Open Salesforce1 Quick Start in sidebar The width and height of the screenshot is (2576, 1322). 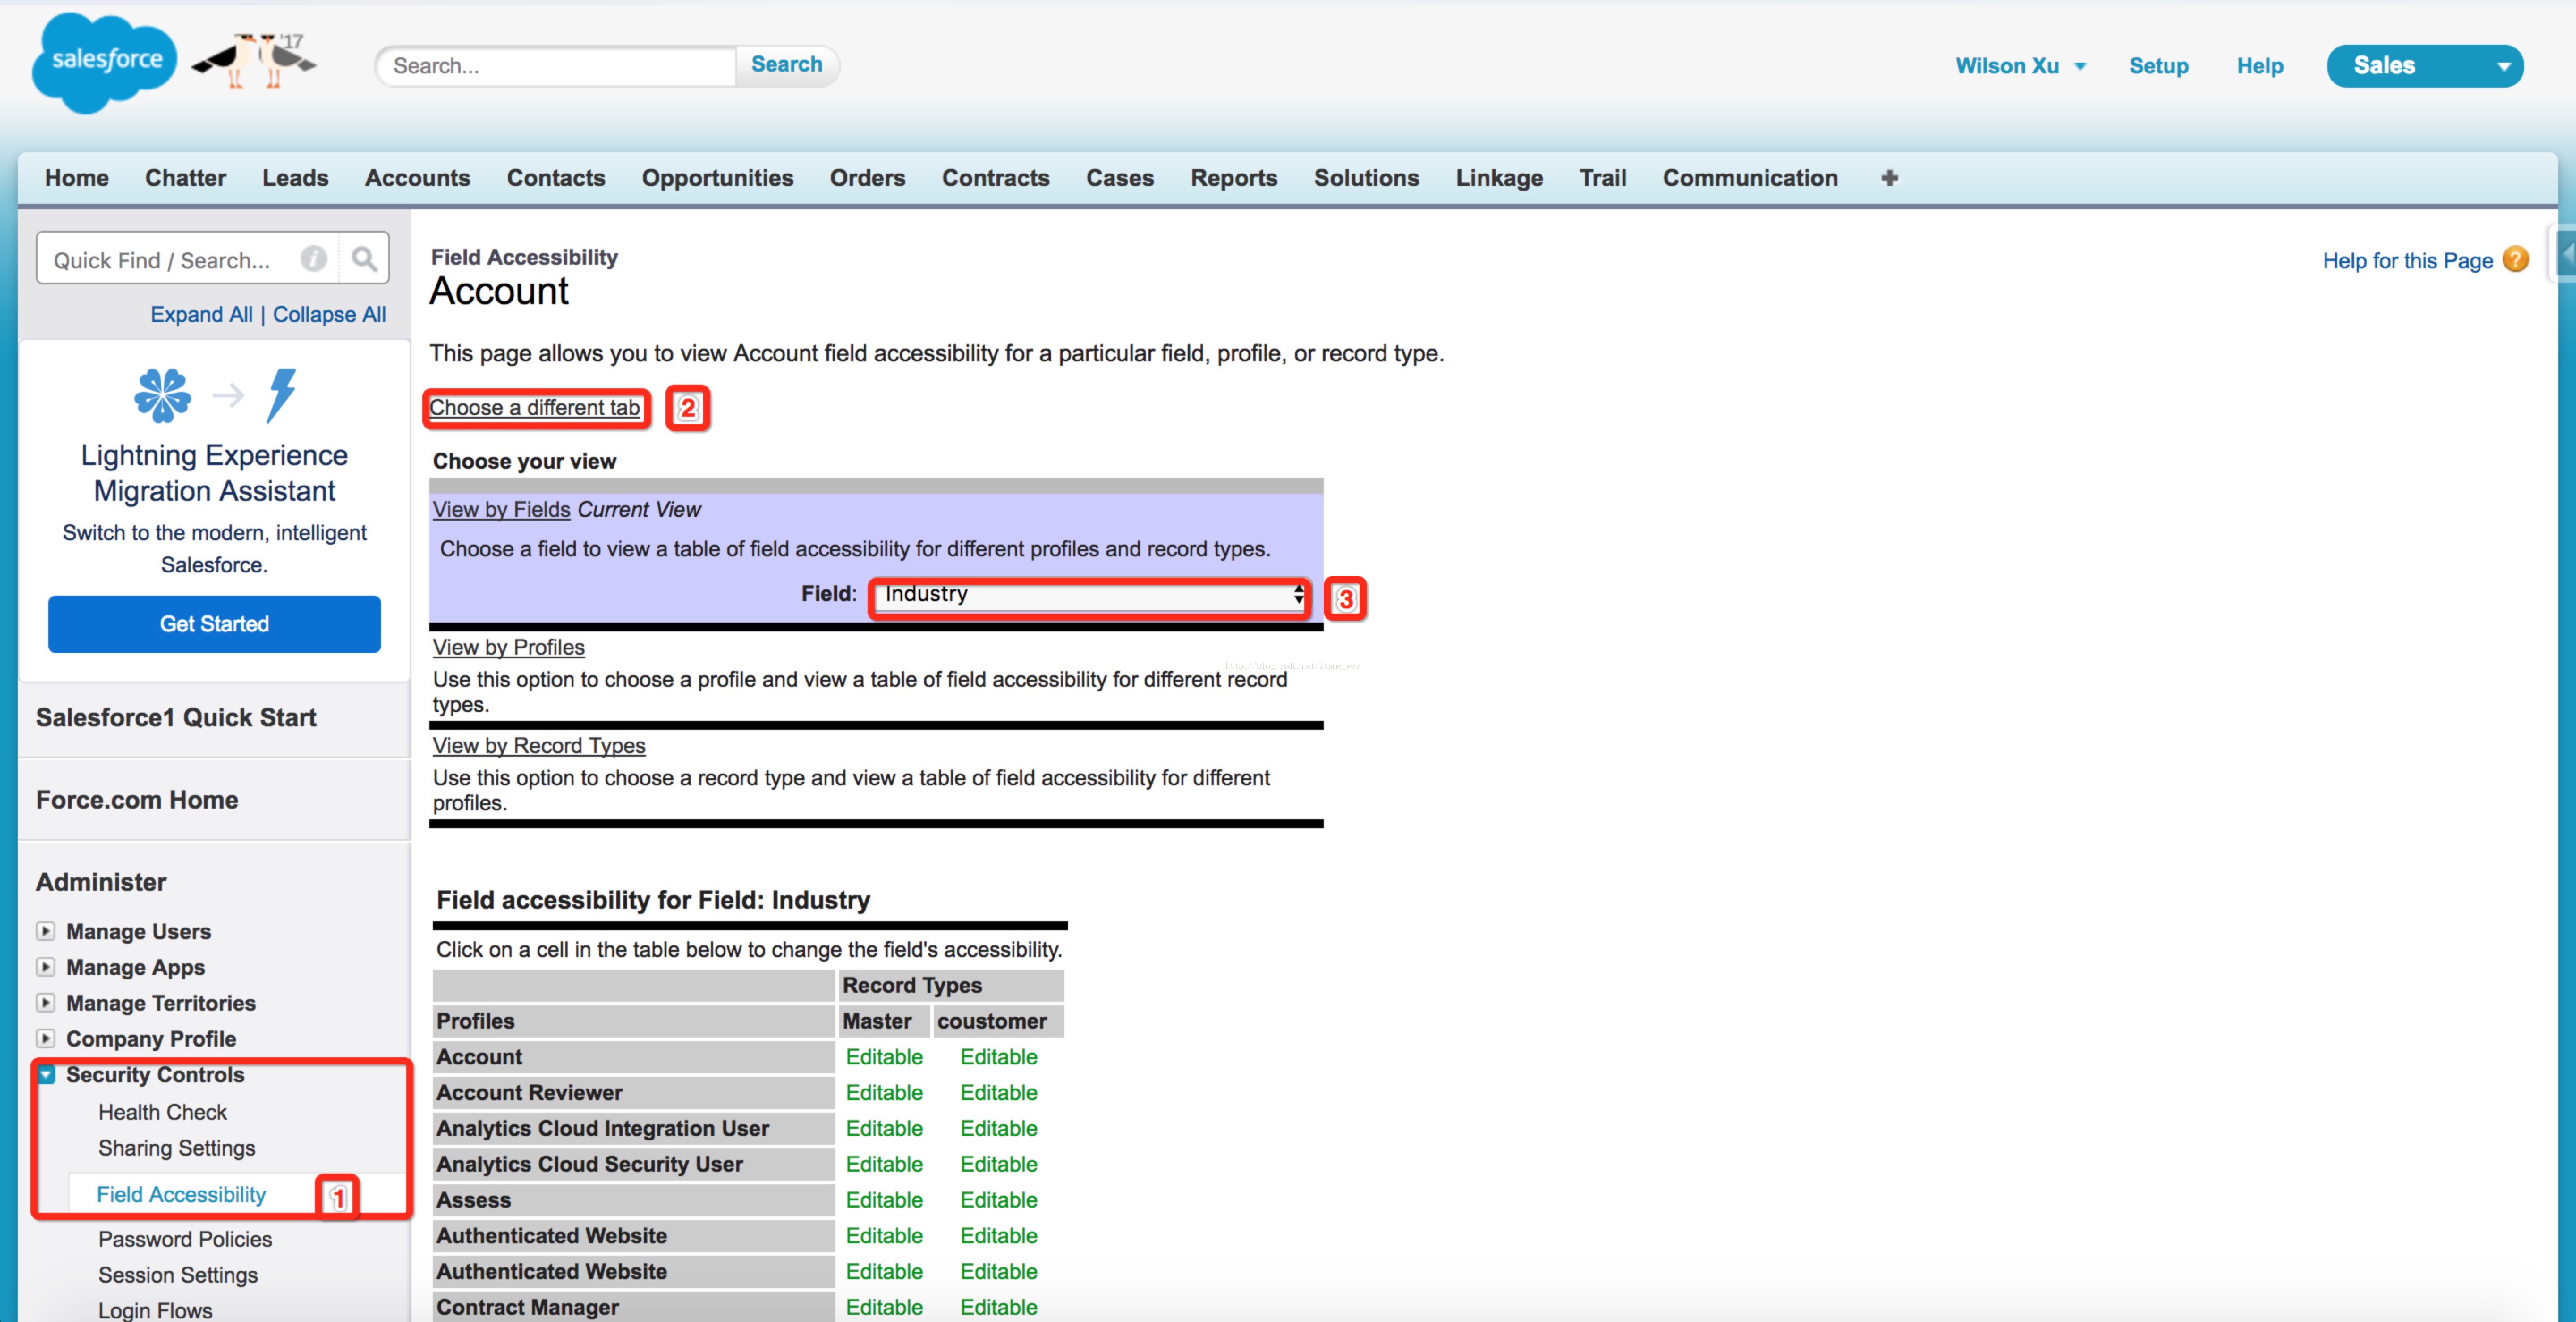pos(176,718)
